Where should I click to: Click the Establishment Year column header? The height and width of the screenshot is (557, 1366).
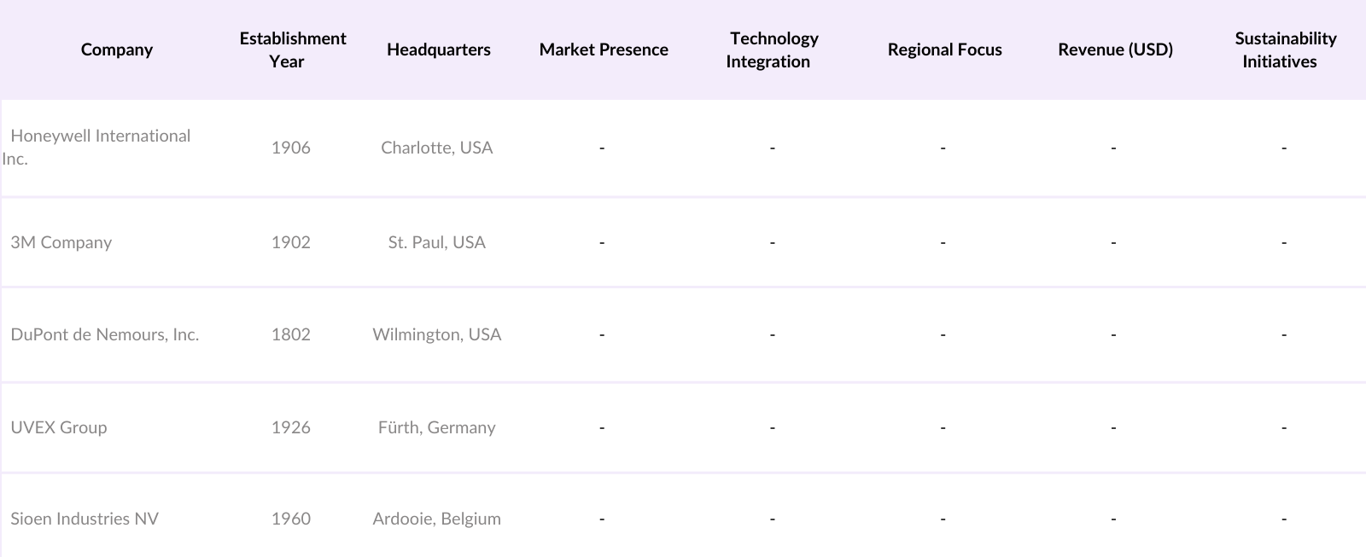click(292, 49)
